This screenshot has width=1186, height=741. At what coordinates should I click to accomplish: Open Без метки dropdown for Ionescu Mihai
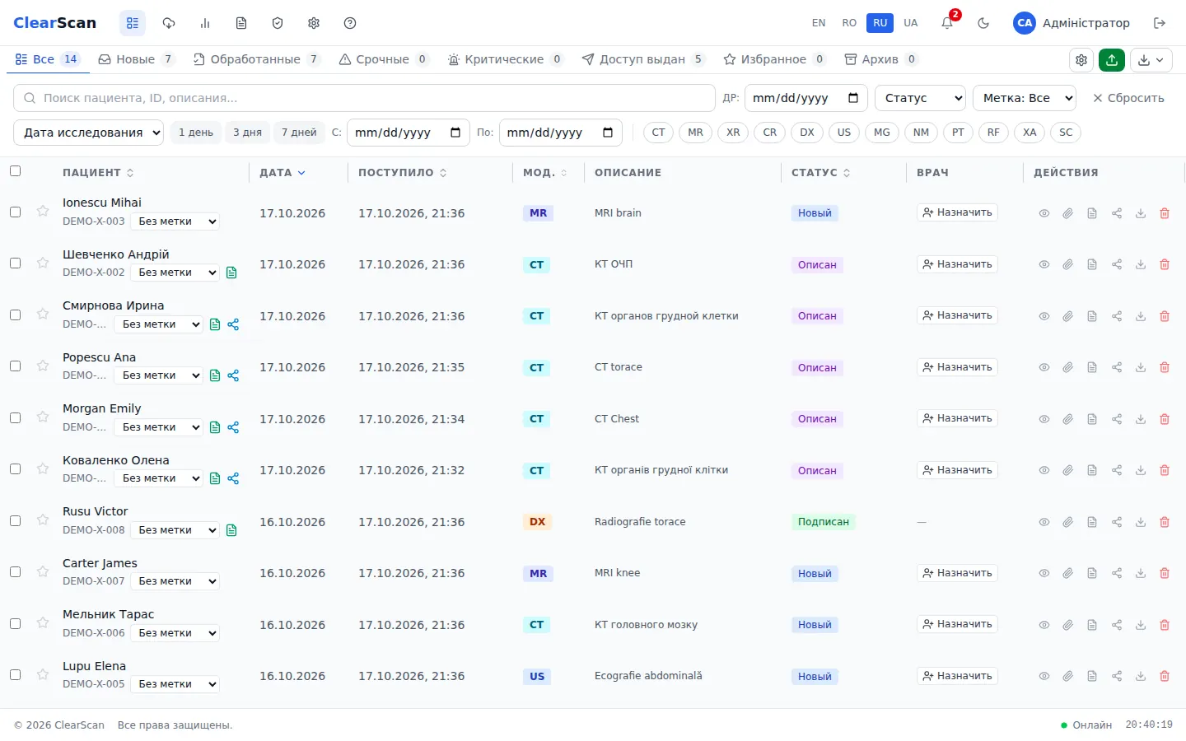[x=175, y=221]
